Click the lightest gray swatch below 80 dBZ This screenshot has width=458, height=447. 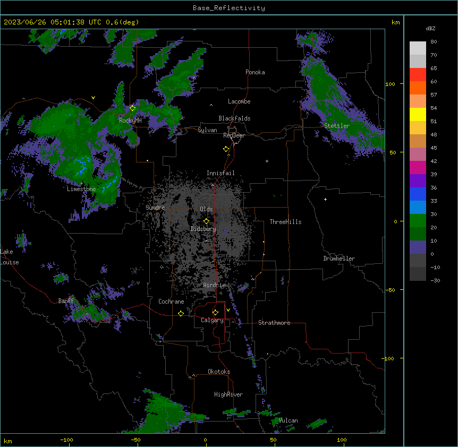(418, 48)
